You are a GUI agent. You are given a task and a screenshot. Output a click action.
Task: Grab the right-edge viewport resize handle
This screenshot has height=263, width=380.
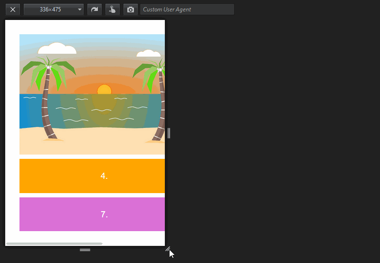tap(169, 133)
